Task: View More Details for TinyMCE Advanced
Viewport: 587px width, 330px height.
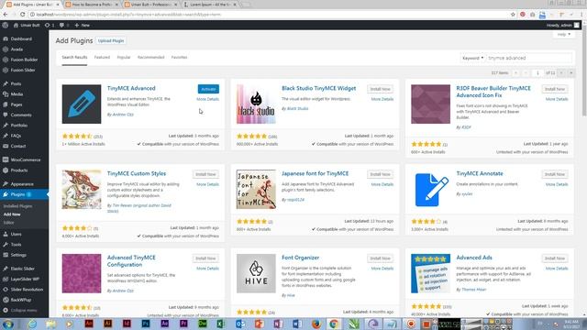Action: tap(207, 99)
